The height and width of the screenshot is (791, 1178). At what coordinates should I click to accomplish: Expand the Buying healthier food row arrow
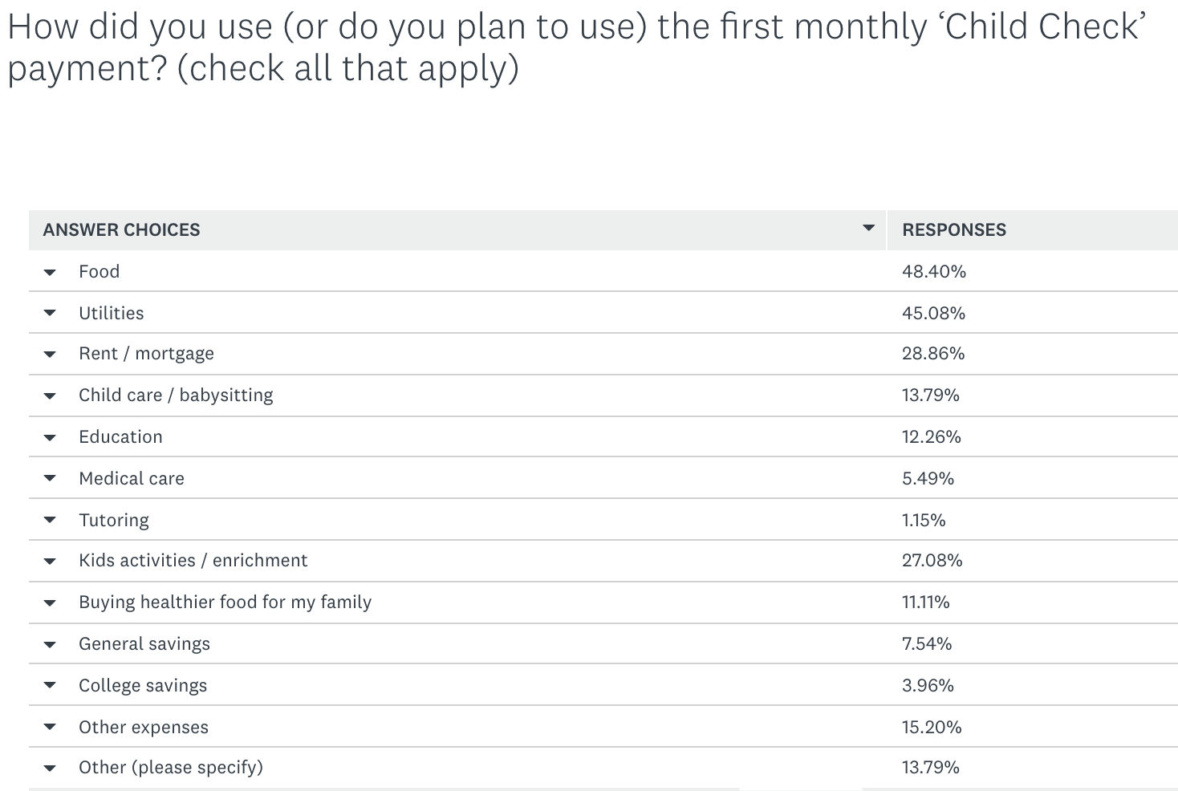tap(50, 602)
